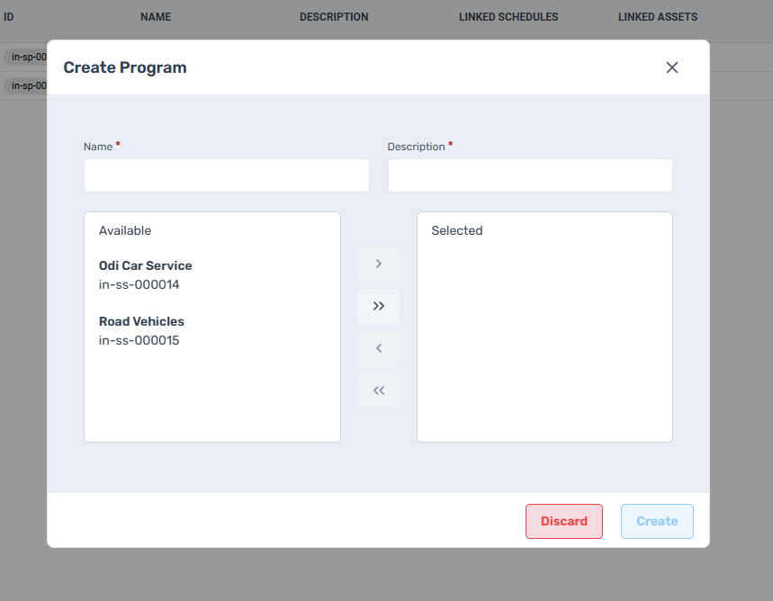Close the Create Program dialog
773x601 pixels.
tap(671, 67)
